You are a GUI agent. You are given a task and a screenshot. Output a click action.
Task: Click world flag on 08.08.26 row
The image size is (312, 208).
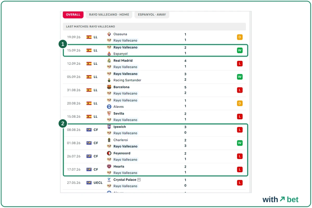click(89, 130)
